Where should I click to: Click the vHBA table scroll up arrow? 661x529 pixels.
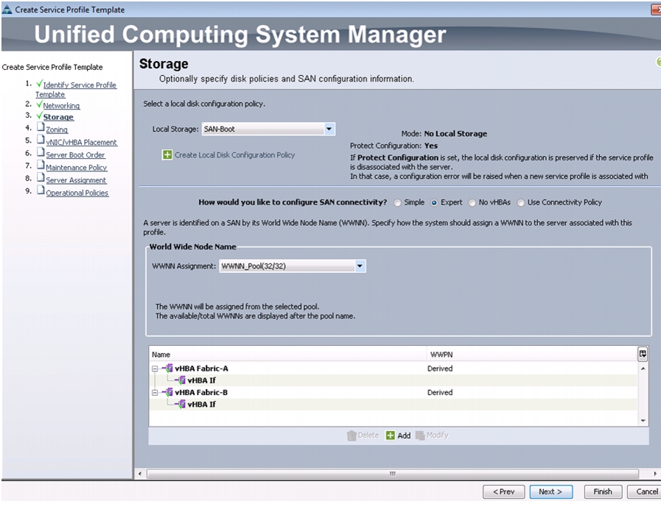643,369
